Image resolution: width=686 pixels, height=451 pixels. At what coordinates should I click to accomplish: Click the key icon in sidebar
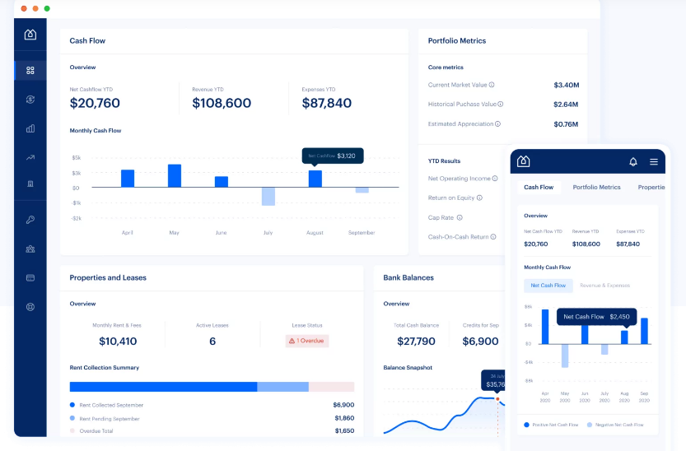(x=30, y=220)
